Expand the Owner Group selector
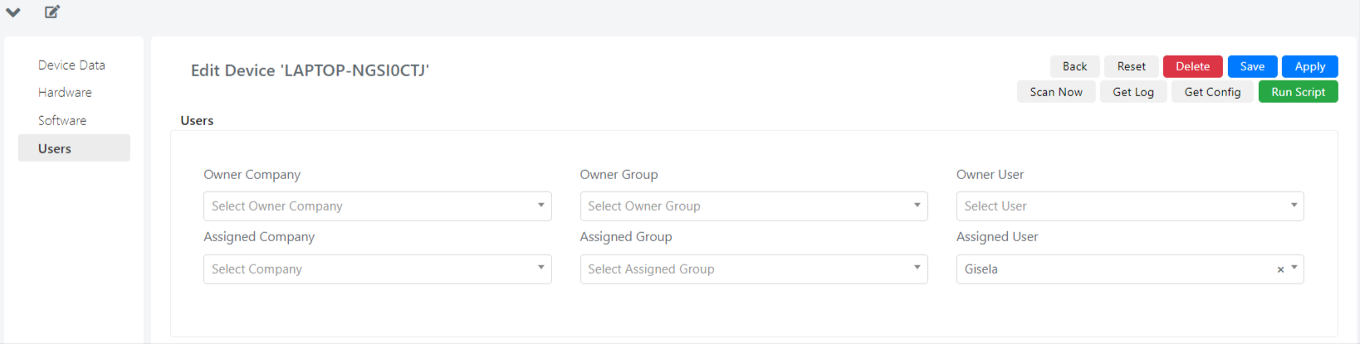 [754, 206]
